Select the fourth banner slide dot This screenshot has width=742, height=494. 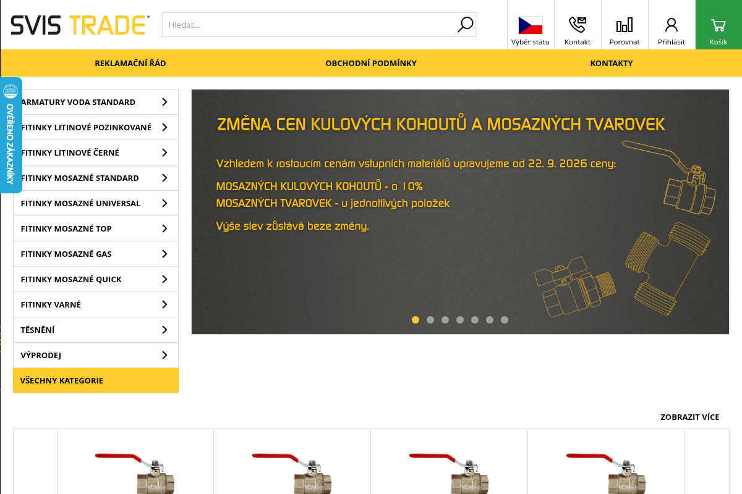coord(460,320)
